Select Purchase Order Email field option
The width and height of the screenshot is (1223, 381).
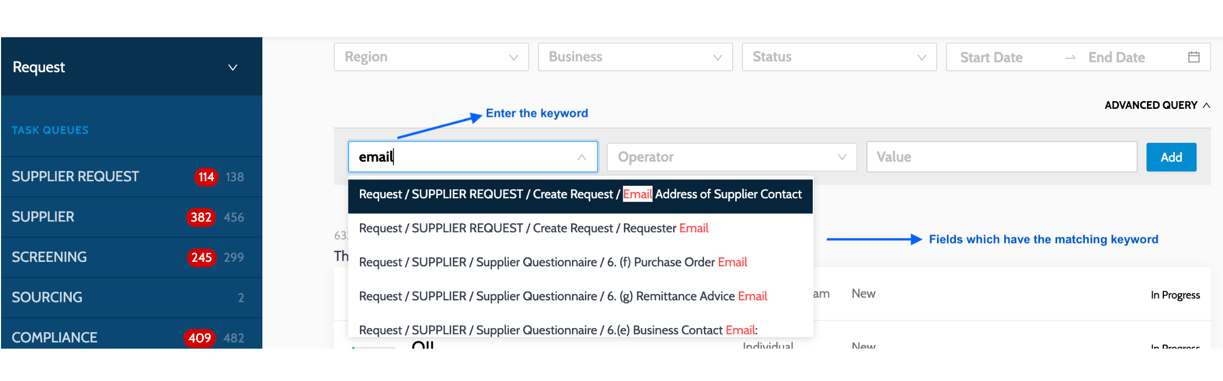pos(580,262)
